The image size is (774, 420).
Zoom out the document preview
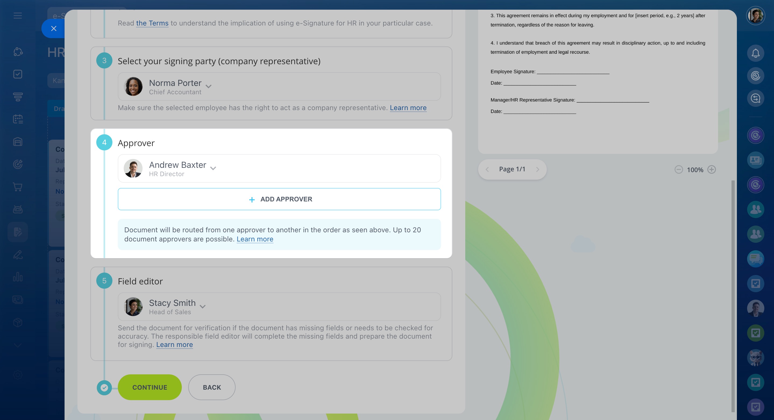tap(679, 169)
